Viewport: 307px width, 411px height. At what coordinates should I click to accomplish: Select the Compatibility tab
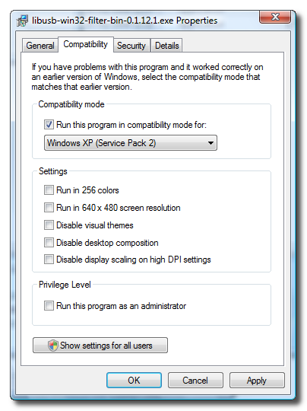tap(86, 44)
